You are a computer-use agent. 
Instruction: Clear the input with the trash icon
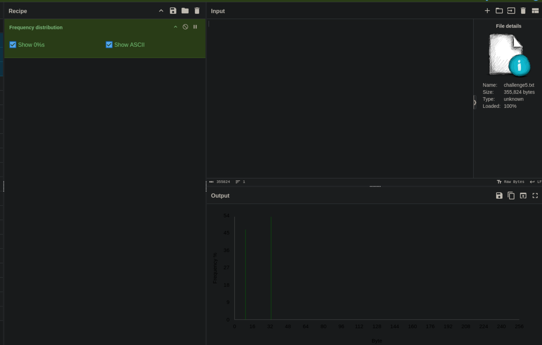click(523, 11)
